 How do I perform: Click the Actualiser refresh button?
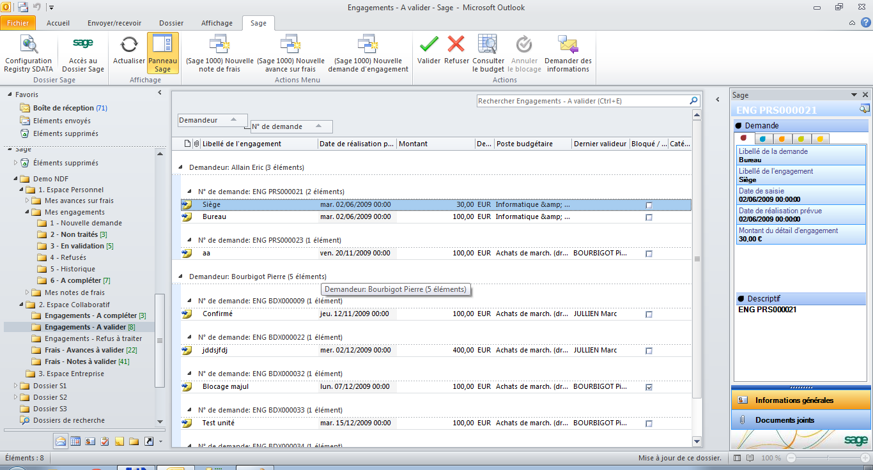(x=129, y=50)
